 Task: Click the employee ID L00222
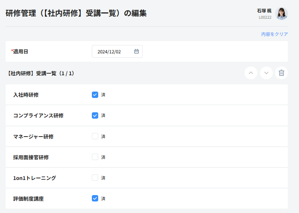265,18
